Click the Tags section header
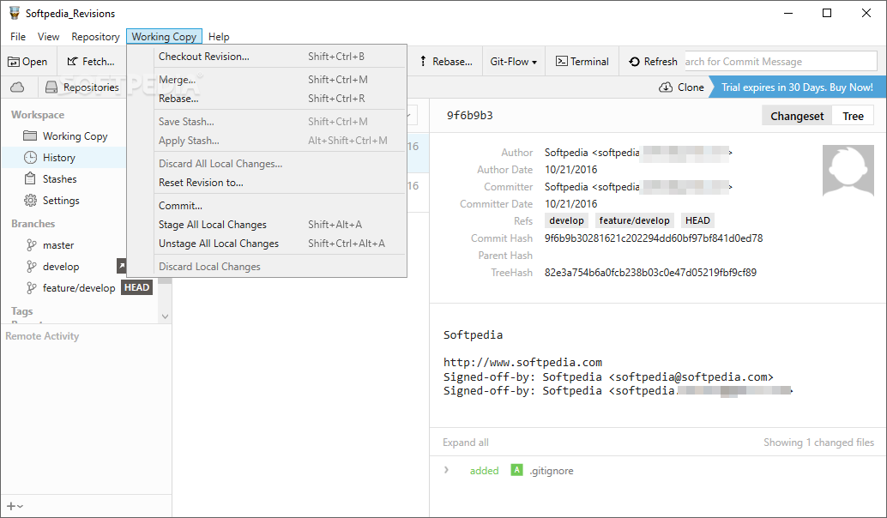This screenshot has width=887, height=518. coord(22,311)
